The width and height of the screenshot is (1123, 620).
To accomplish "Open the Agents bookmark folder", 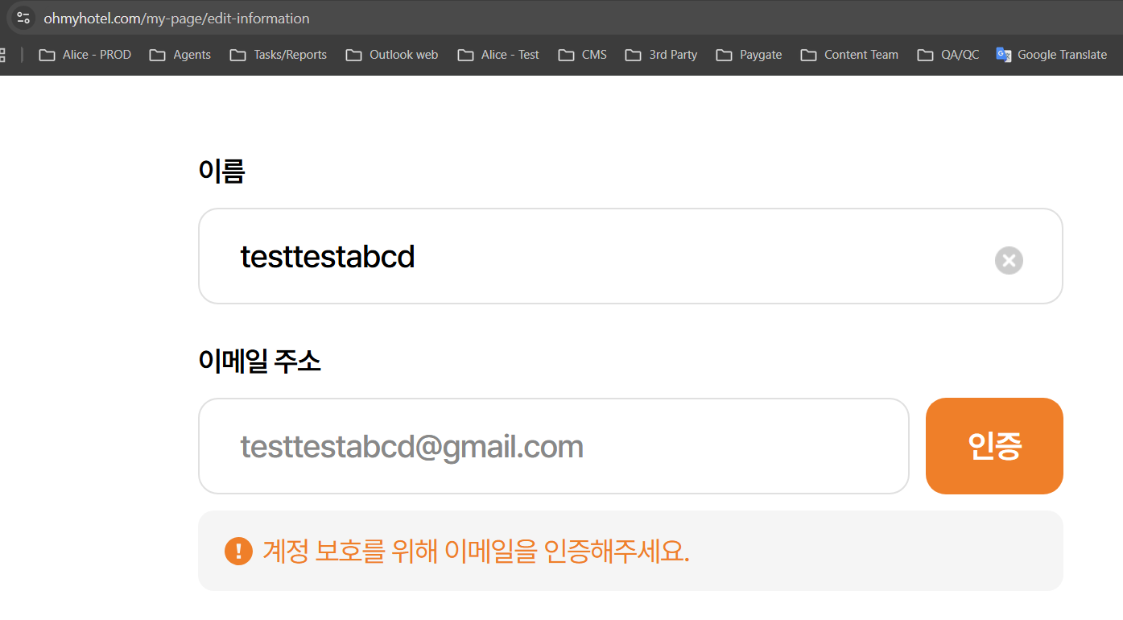I will point(181,55).
